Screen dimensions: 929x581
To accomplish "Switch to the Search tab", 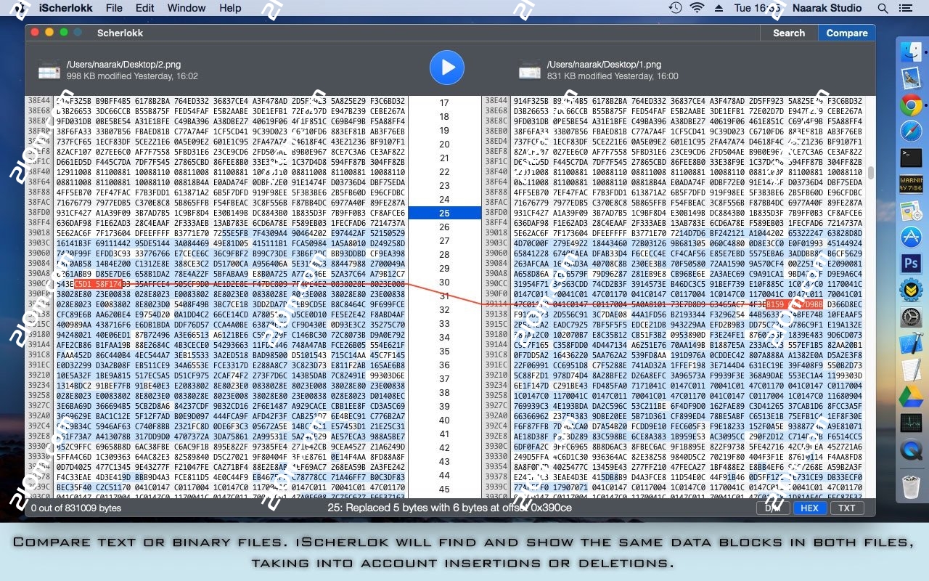I will pyautogui.click(x=789, y=33).
